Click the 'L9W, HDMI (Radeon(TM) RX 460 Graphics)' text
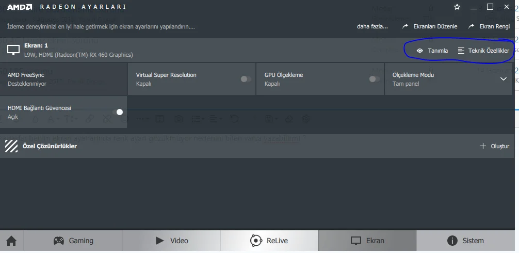 tap(79, 55)
